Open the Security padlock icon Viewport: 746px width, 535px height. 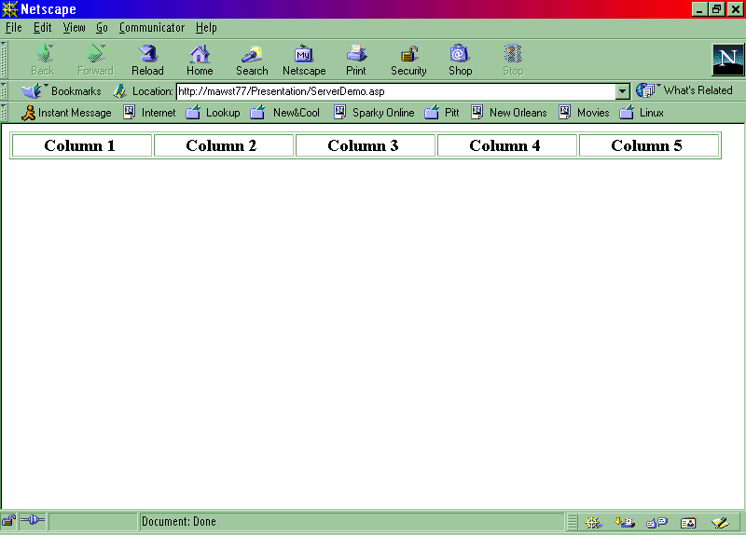408,60
